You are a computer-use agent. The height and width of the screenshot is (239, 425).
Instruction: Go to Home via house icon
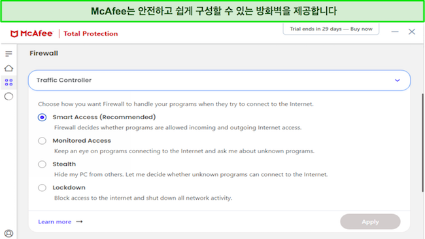[8, 68]
